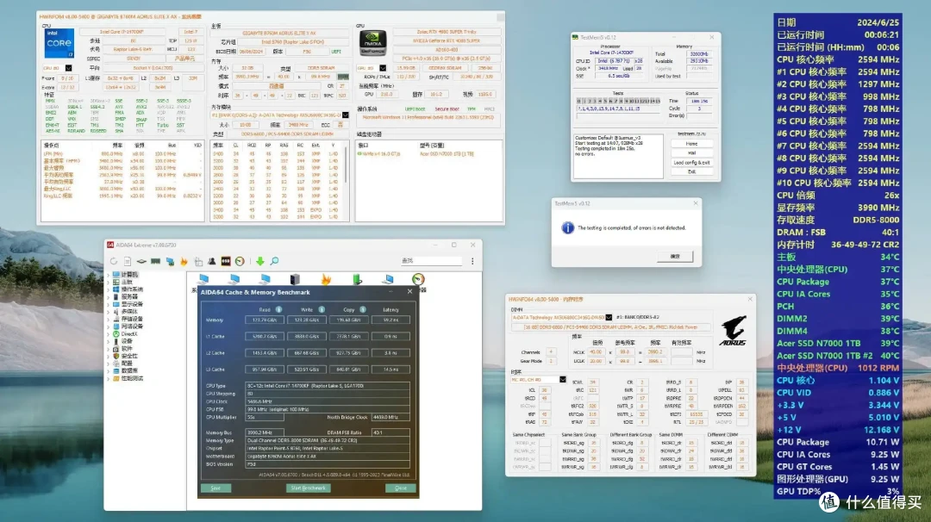Click the flame stability test toolbar icon
931x522 pixels.
[184, 261]
